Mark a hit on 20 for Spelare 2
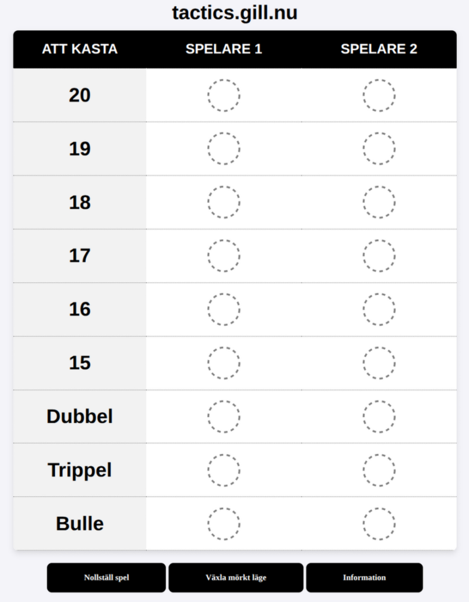The image size is (469, 602). tap(379, 95)
